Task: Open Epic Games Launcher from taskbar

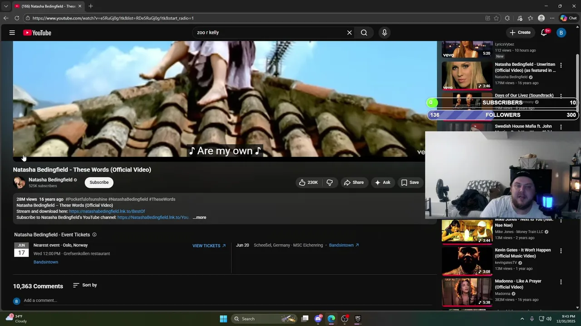Action: pyautogui.click(x=358, y=319)
